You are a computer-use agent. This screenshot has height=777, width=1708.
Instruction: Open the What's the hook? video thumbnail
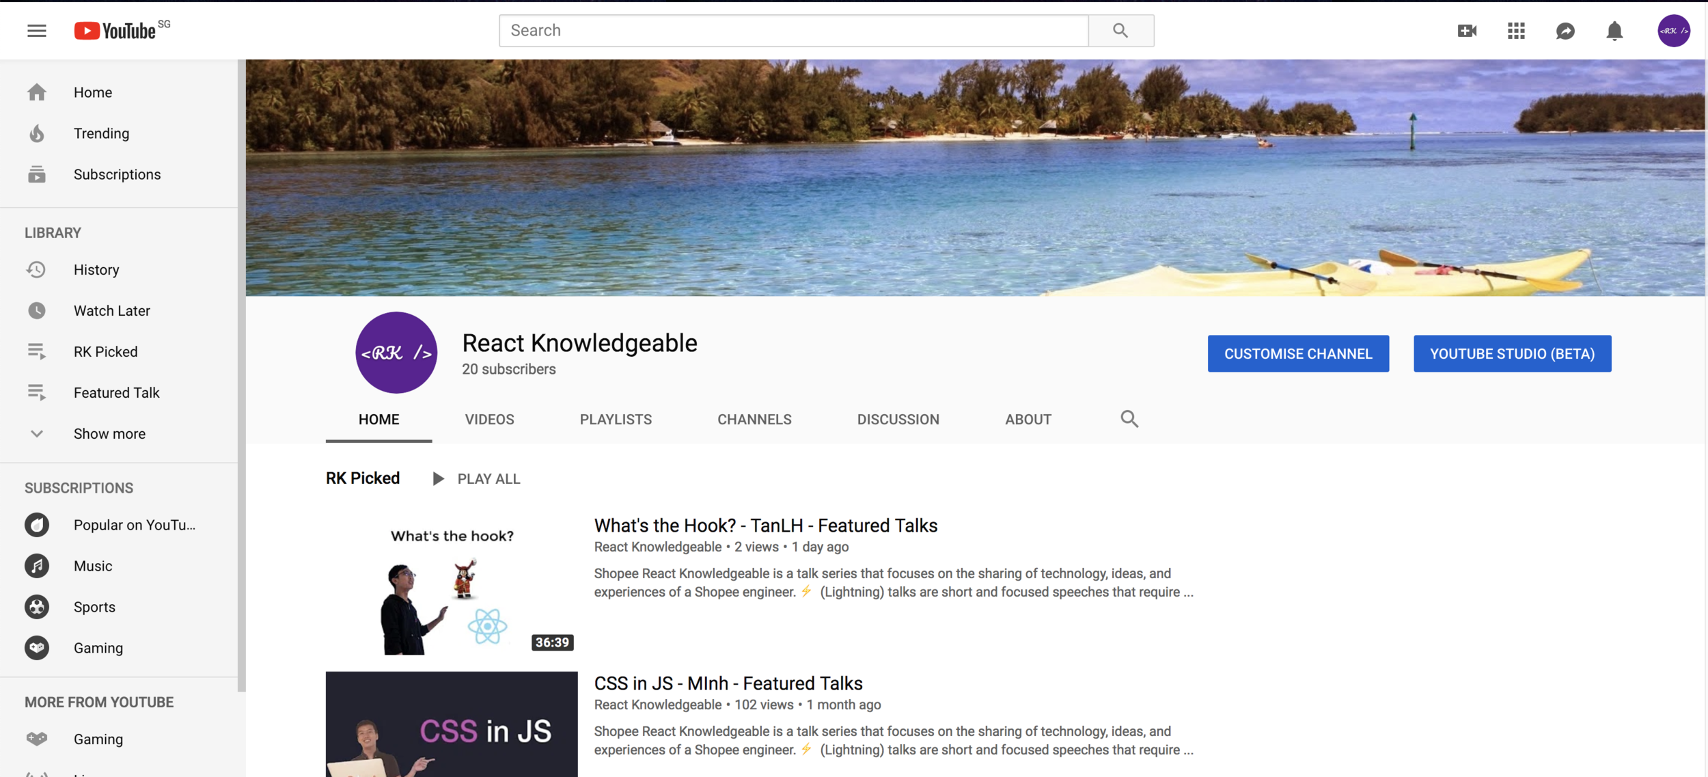pos(452,584)
